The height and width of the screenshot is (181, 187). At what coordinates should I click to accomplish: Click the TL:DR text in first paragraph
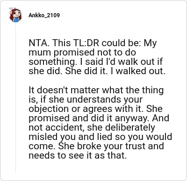tap(86, 43)
